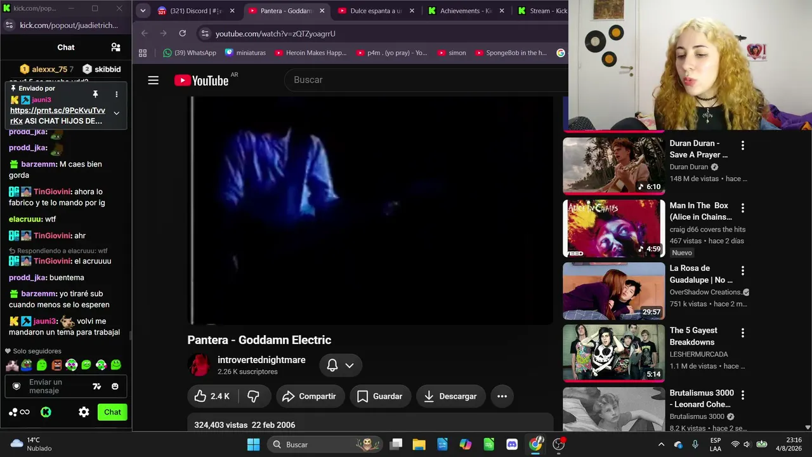Open Discord from the Windows taskbar
The image size is (812, 457).
coord(512,444)
